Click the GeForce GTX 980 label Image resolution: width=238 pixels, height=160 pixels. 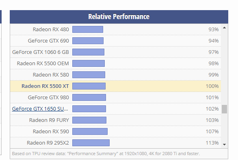click(48, 98)
